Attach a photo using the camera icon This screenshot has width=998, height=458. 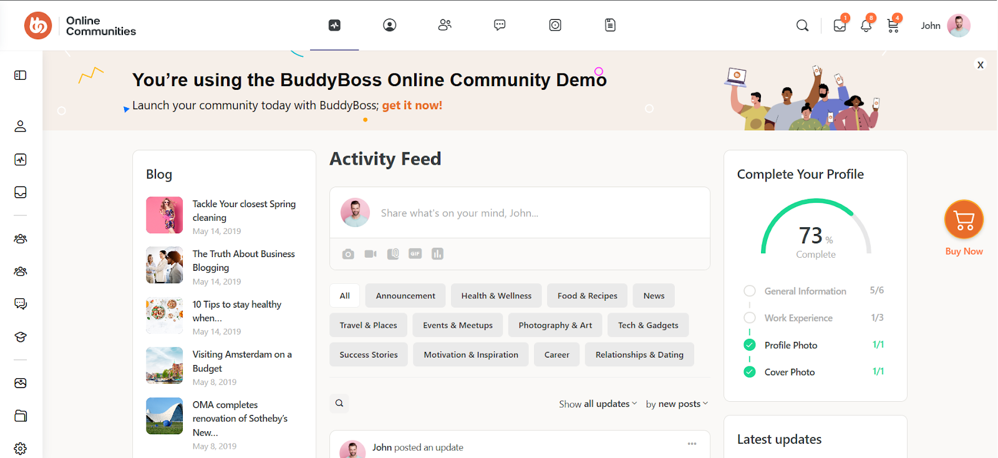pos(348,254)
